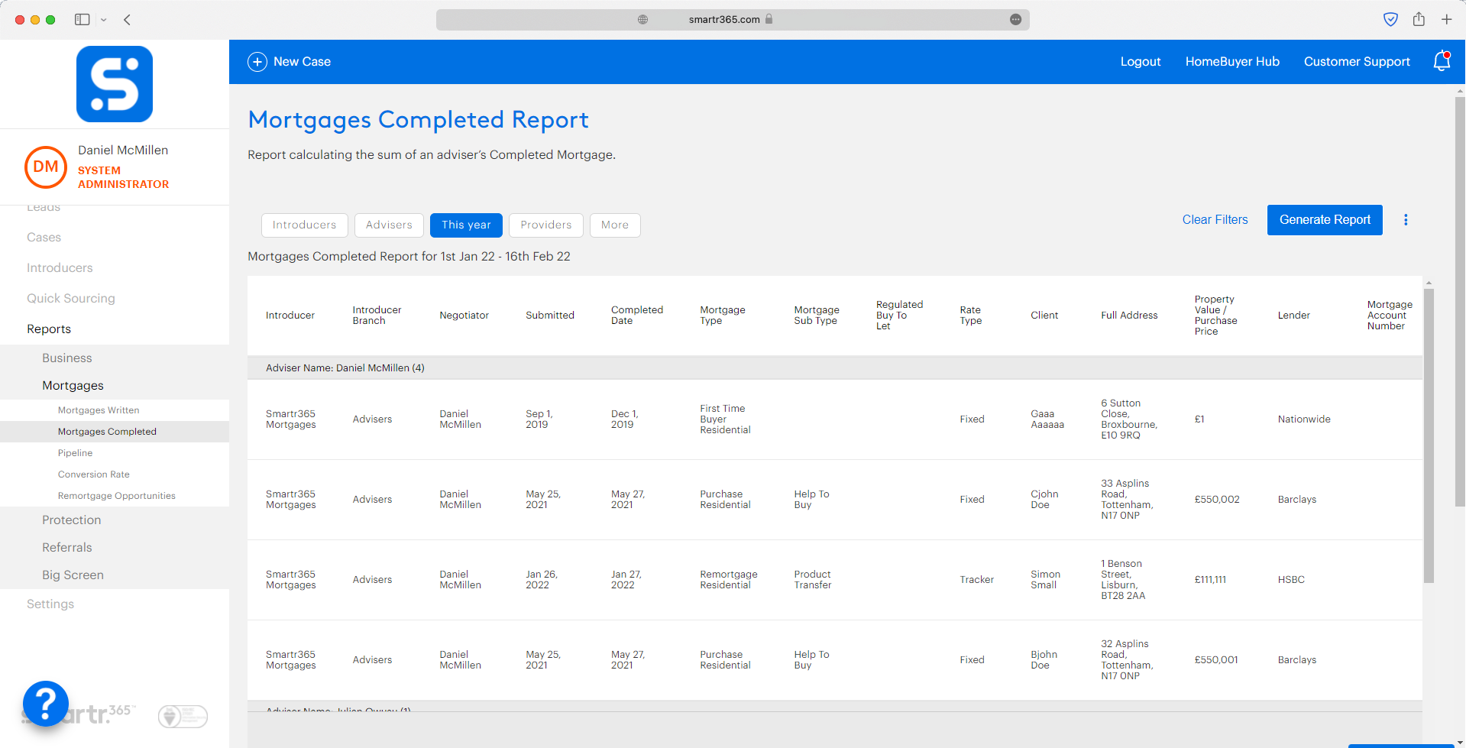Click the Bjohn Doe client cell

tap(1044, 660)
